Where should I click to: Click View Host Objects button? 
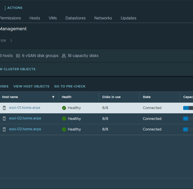coord(31,86)
